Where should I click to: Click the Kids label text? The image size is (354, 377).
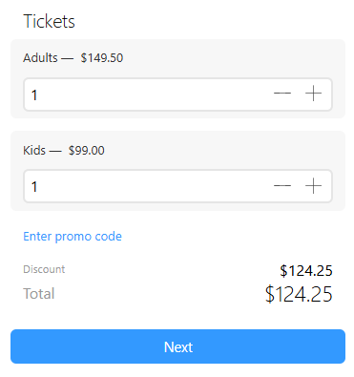[34, 150]
